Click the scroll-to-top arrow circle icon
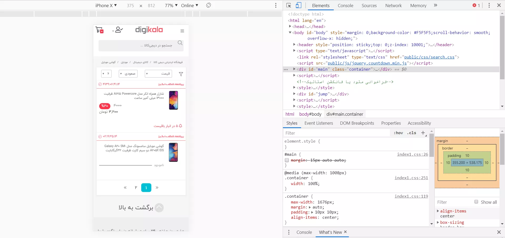 (x=159, y=208)
